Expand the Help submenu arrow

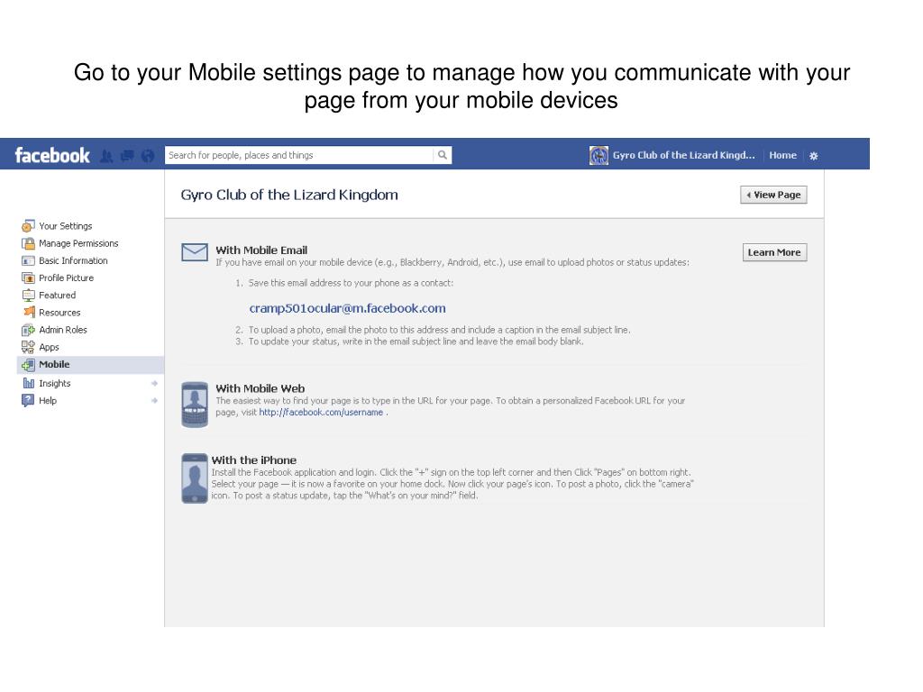[x=154, y=401]
